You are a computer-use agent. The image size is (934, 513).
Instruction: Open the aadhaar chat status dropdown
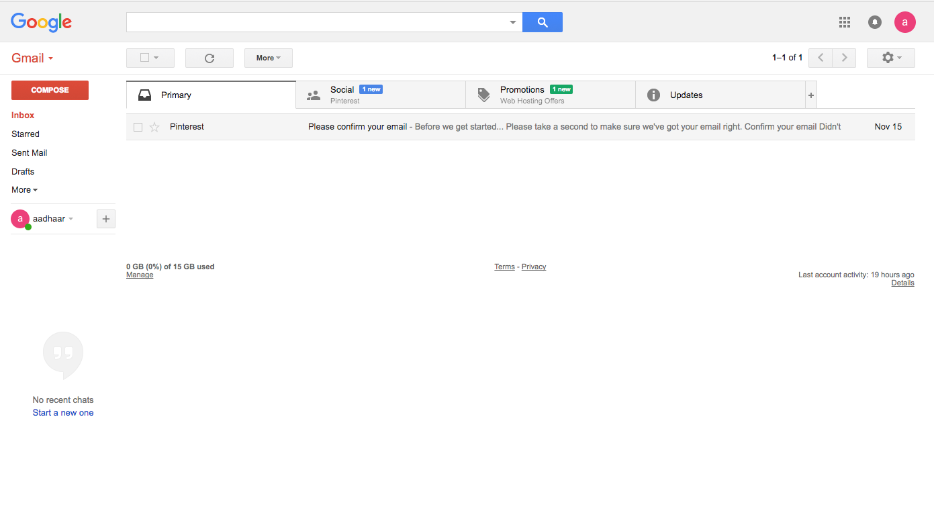[x=71, y=219]
